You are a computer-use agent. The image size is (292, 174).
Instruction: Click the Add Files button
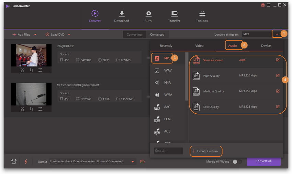(21, 35)
